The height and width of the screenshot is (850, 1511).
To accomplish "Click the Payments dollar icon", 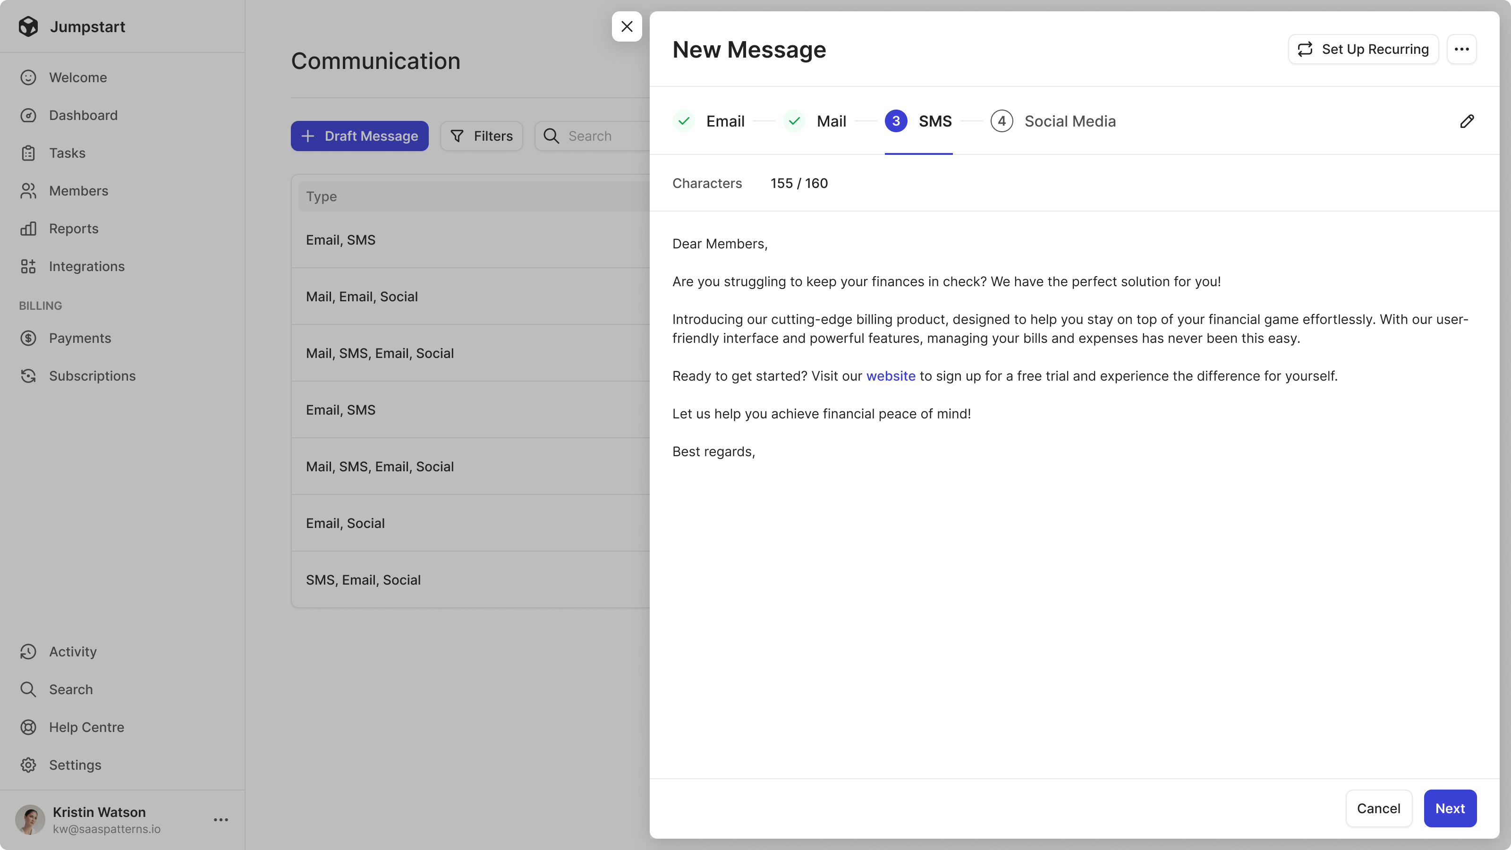I will [28, 338].
